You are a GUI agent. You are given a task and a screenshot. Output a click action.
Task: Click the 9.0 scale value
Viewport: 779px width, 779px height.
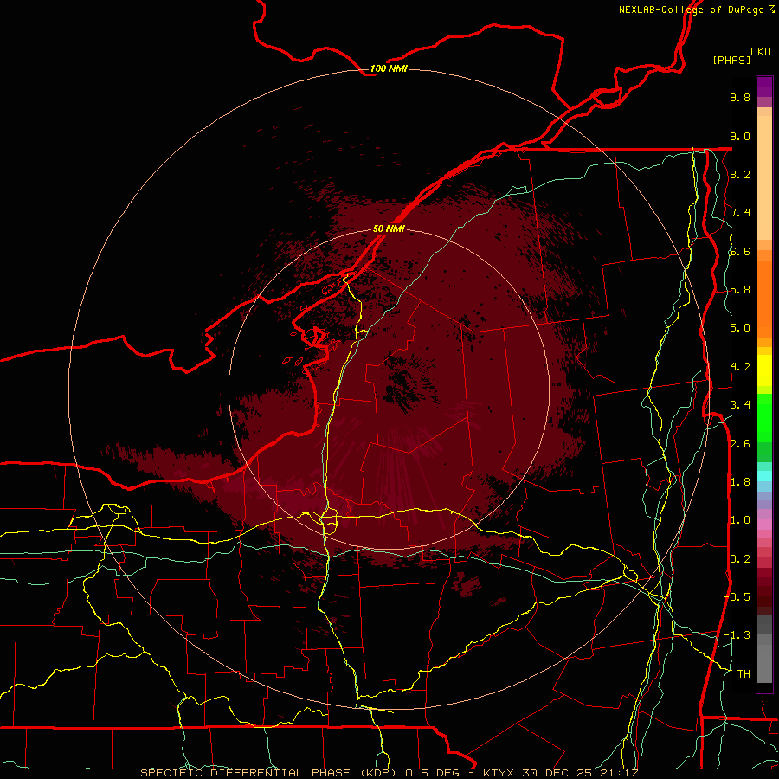[x=740, y=136]
